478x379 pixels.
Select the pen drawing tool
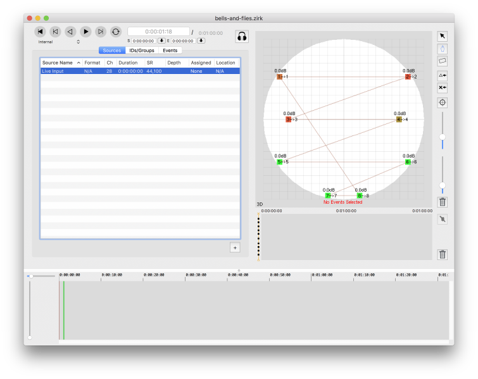pyautogui.click(x=443, y=48)
